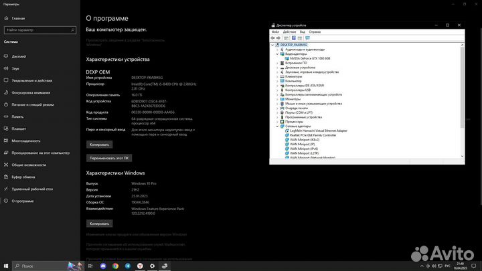Click Back arrow in Device Manager toolbar
This screenshot has width=482, height=271.
click(272, 38)
